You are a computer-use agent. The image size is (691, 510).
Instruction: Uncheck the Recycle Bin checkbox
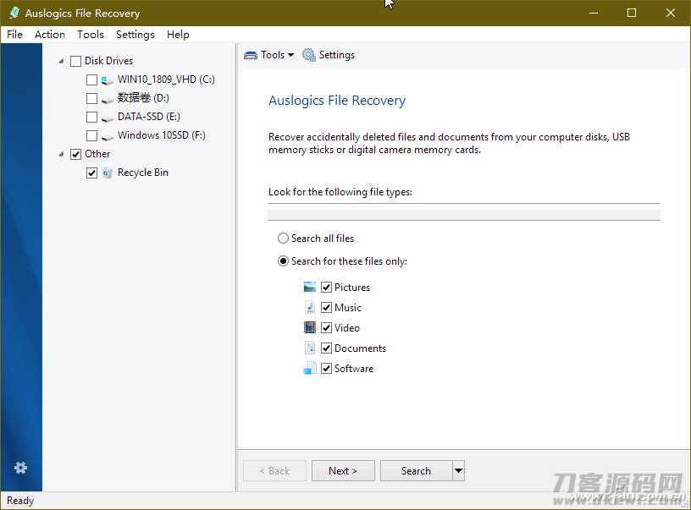[x=91, y=173]
